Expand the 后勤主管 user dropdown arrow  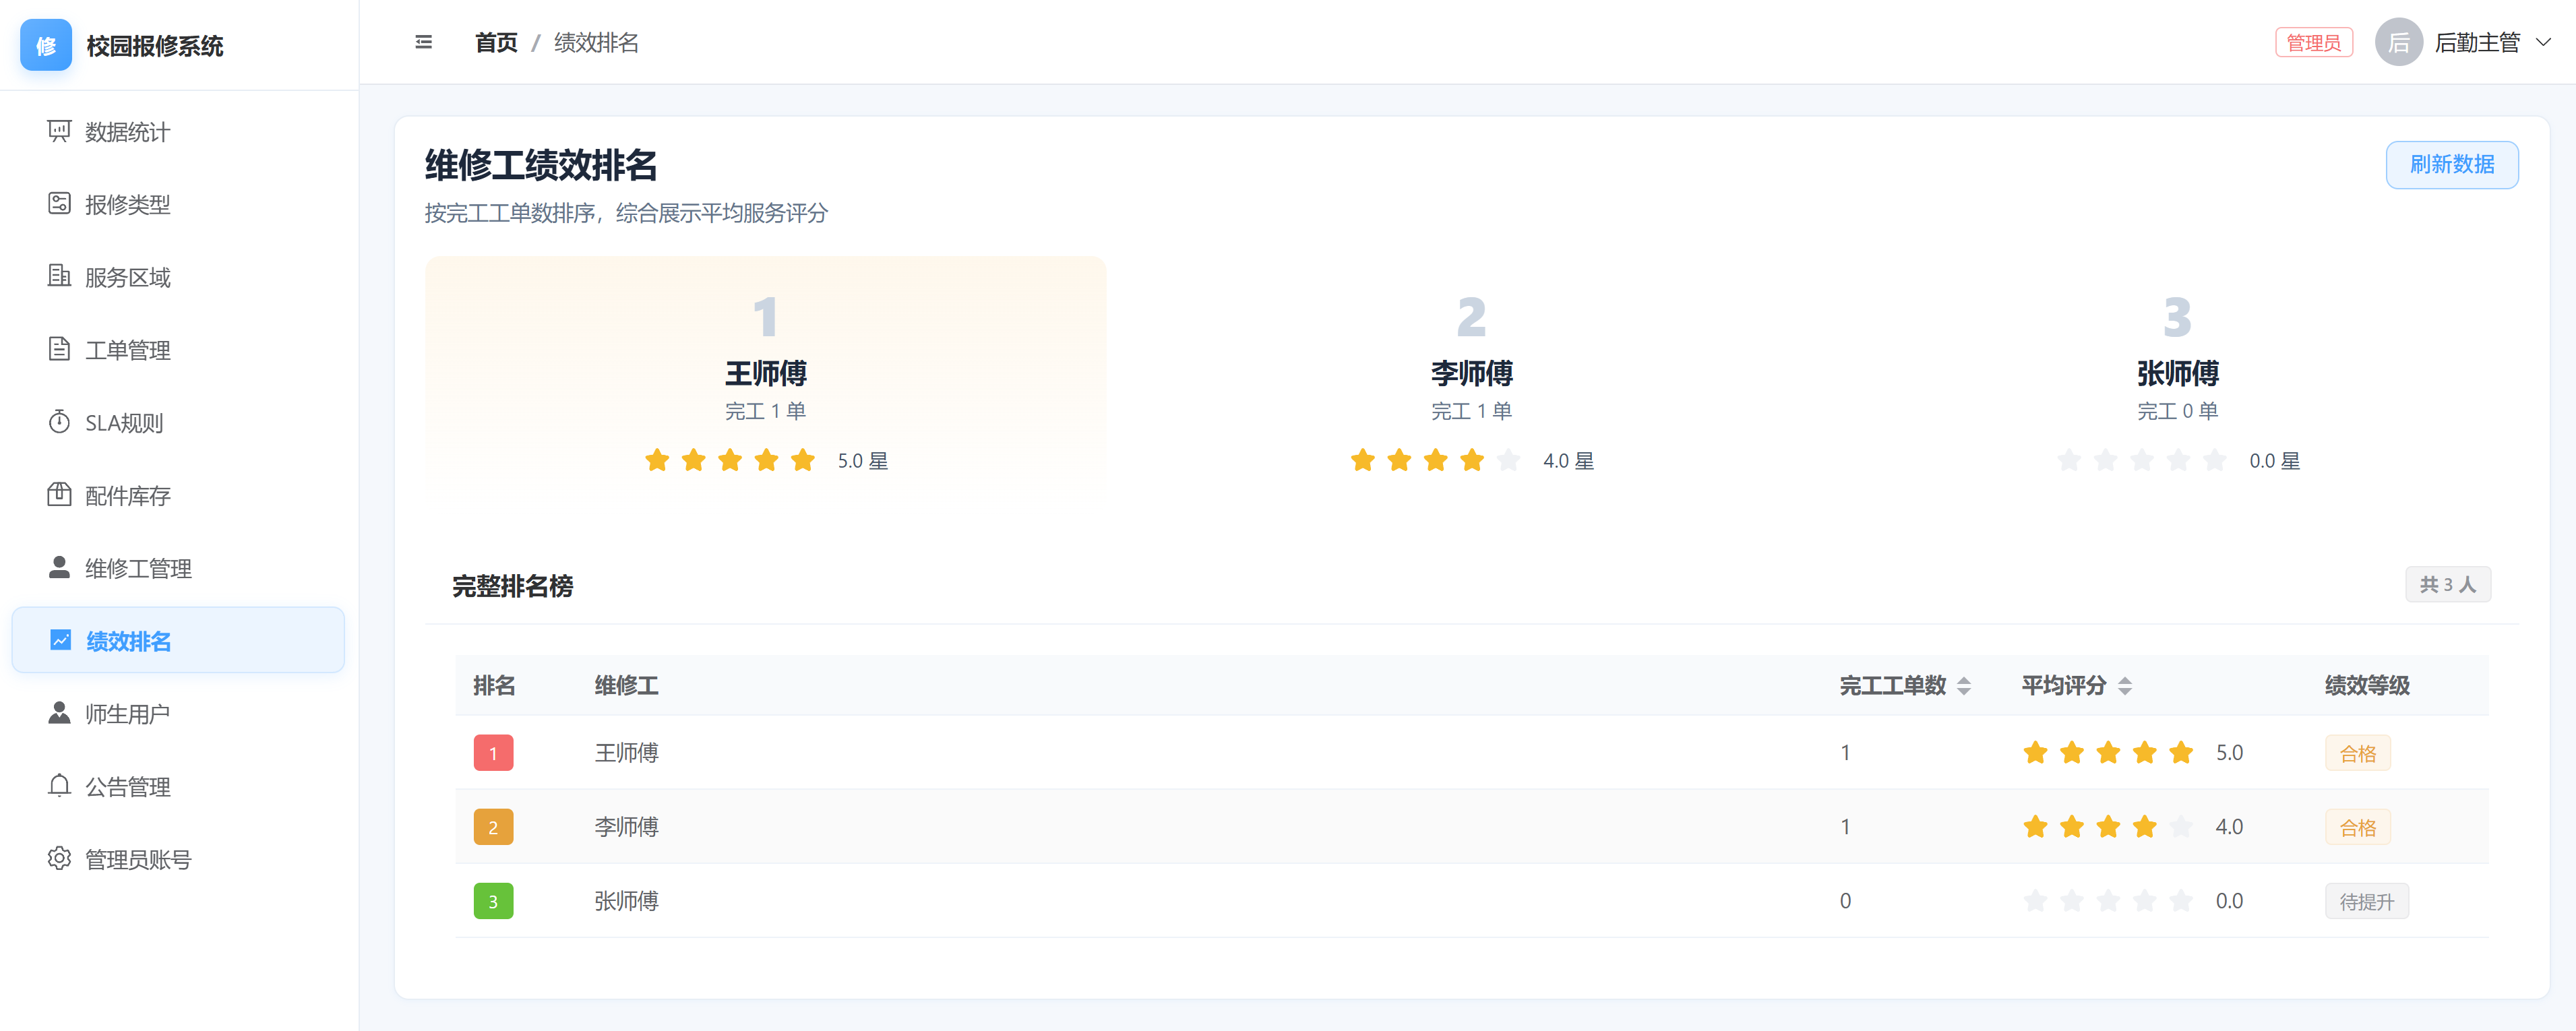tap(2543, 42)
